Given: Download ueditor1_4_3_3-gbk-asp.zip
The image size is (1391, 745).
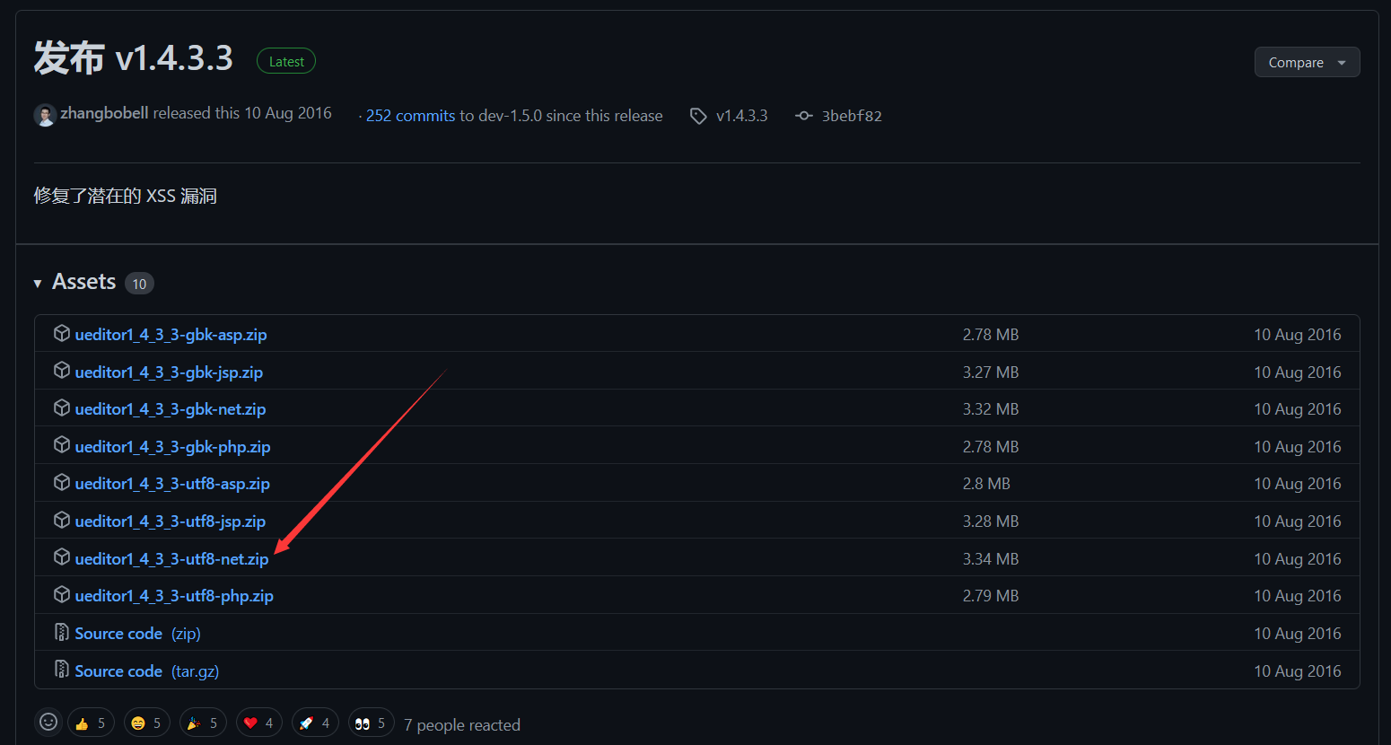Looking at the screenshot, I should click(171, 335).
